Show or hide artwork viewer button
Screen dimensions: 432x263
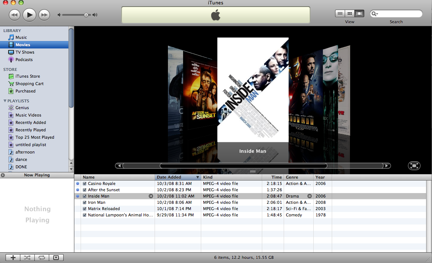pyautogui.click(x=56, y=257)
